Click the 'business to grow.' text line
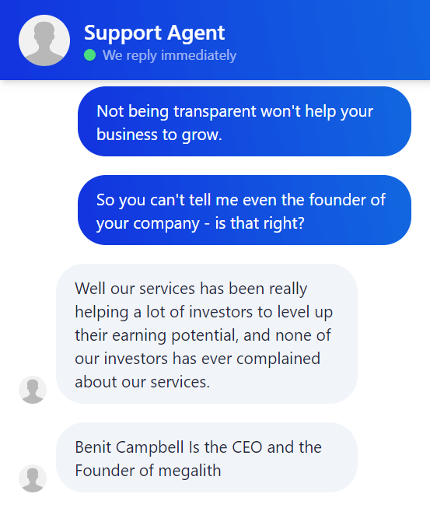 point(159,134)
